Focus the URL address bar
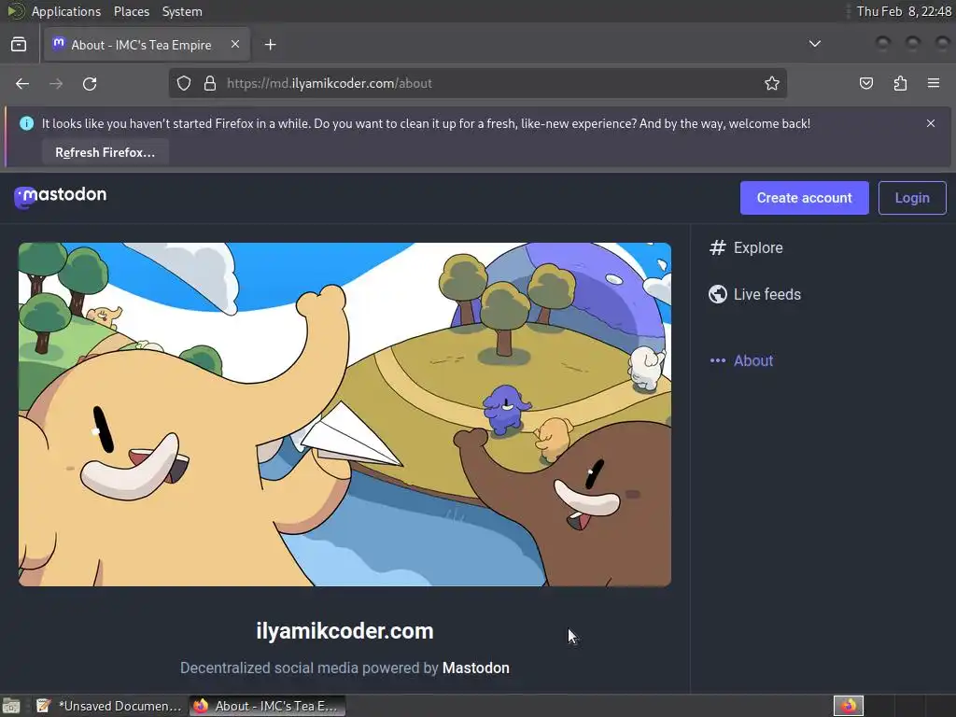Screen dimensions: 956x717 click(x=477, y=83)
